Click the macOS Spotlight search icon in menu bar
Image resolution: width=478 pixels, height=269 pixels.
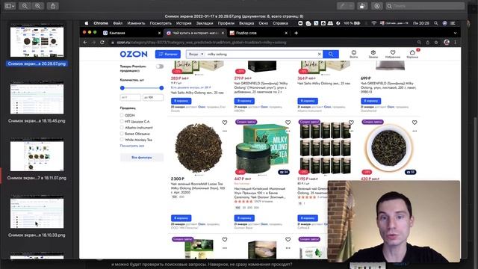(x=436, y=23)
